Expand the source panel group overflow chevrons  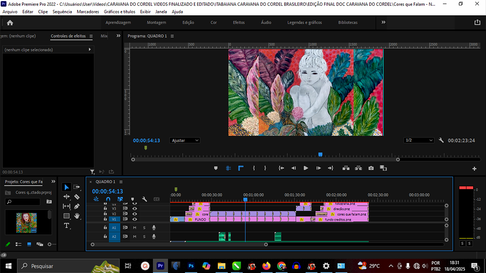click(118, 36)
